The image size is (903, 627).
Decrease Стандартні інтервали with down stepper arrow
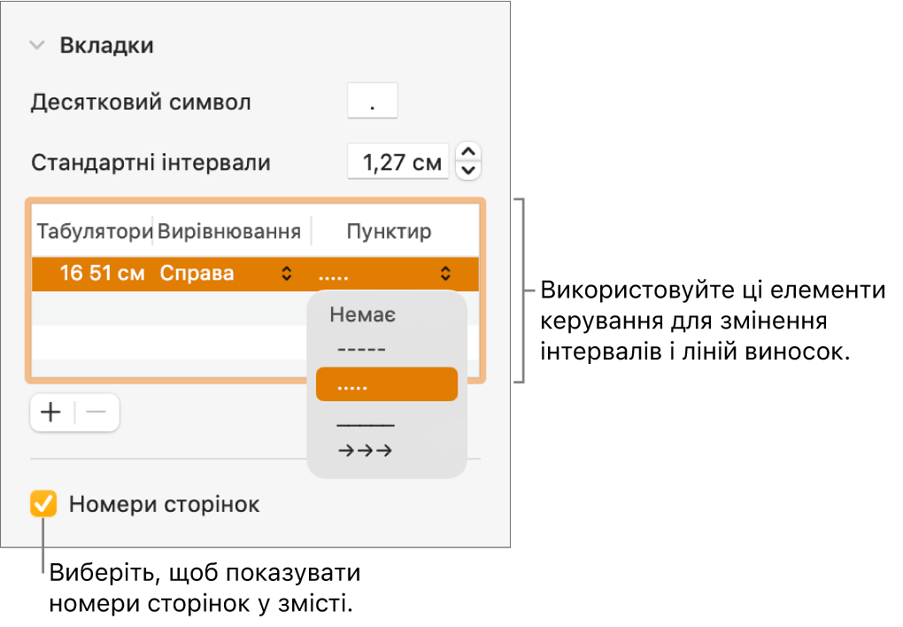coord(469,170)
